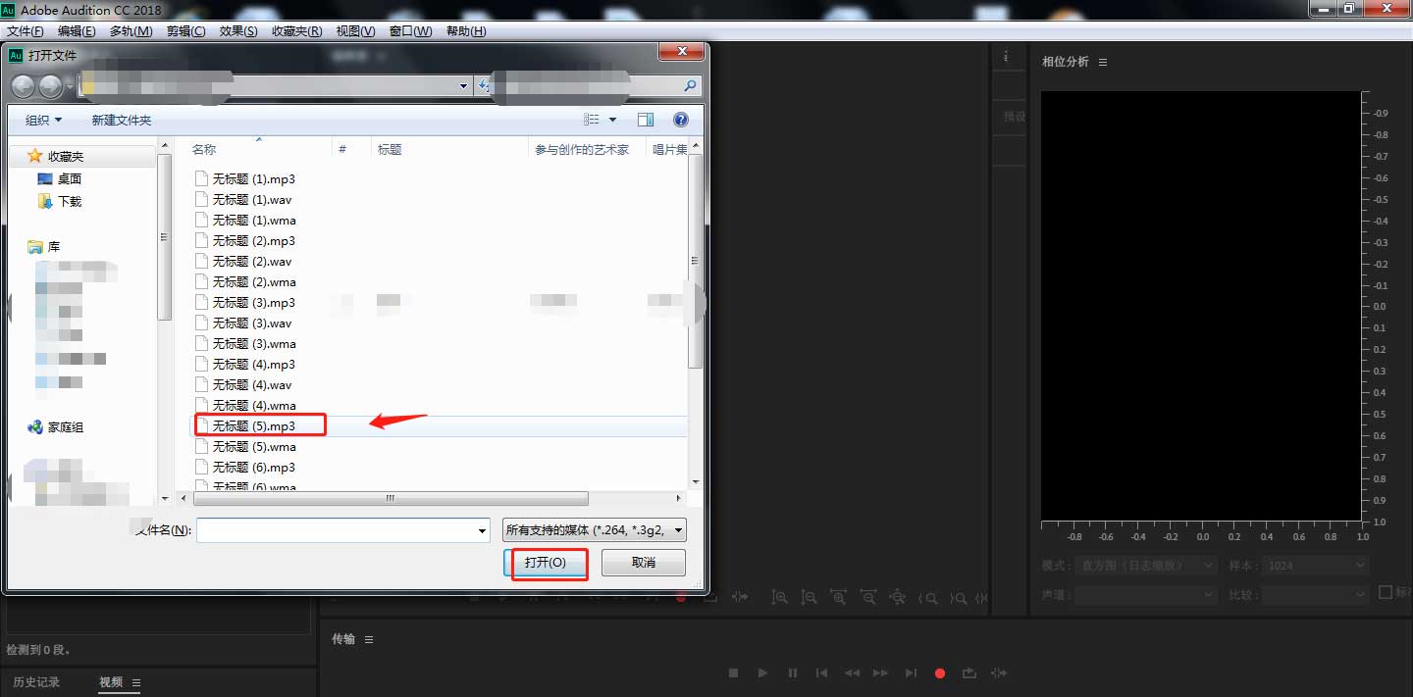Click the red Record button in transport
Image resolution: width=1413 pixels, height=697 pixels.
point(940,673)
